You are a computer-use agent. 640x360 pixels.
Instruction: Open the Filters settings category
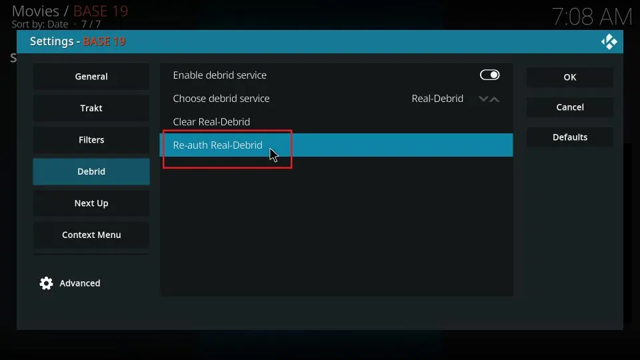(91, 140)
